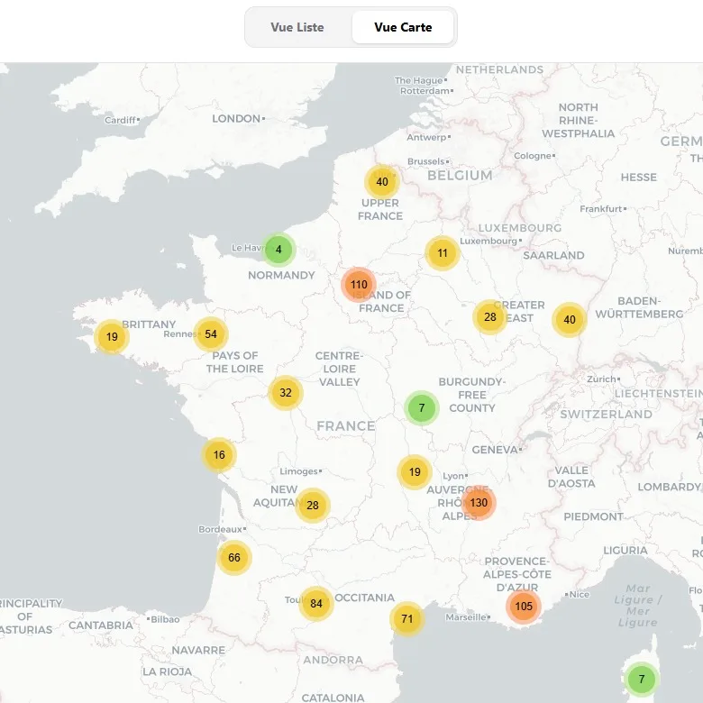703x703 pixels.
Task: Click the Zurich city label
Action: pyautogui.click(x=602, y=379)
